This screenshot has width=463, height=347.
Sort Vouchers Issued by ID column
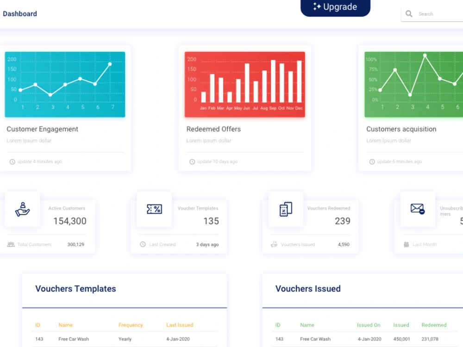[278, 325]
